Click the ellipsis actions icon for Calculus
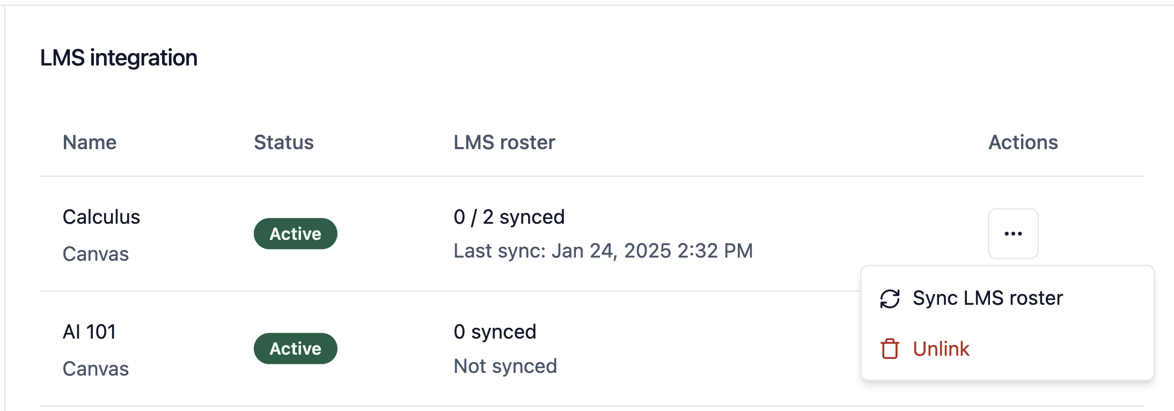Screen dimensions: 1174x411 [x=1012, y=233]
